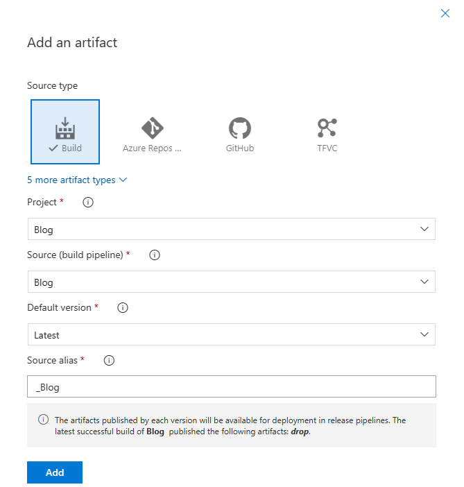The image size is (464, 487).
Task: Click the info icon next to Project
Action: coord(88,203)
